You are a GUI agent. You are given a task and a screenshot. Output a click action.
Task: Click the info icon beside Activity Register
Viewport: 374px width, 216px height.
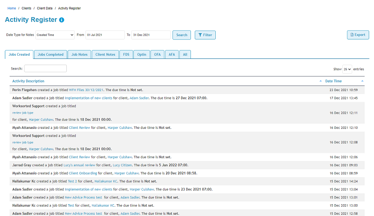point(61,20)
